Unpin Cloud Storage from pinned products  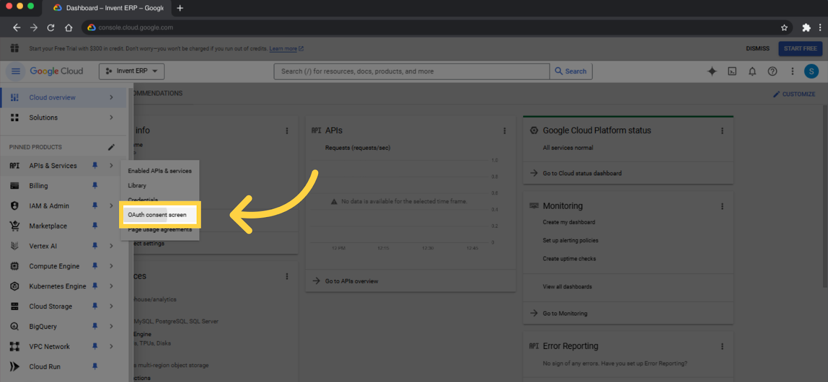point(95,306)
